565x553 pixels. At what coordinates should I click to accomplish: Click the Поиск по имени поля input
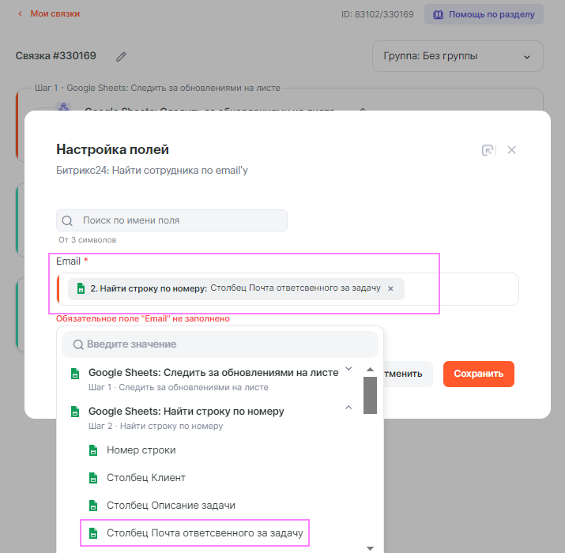(182, 220)
